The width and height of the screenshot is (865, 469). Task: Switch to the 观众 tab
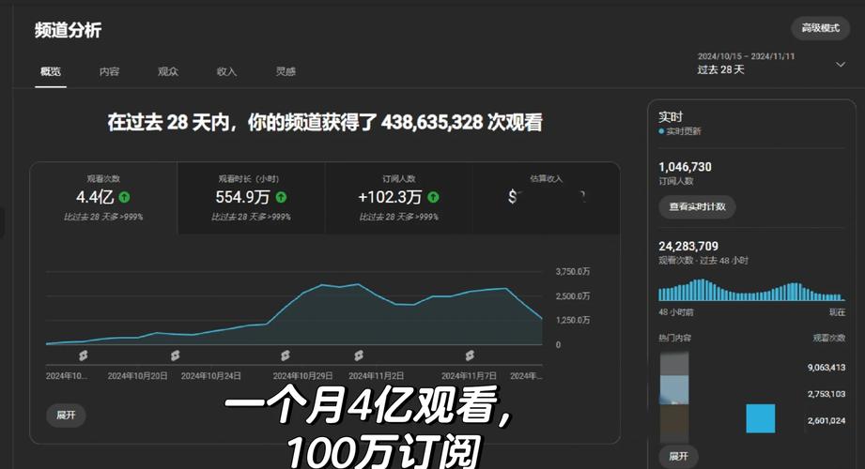click(168, 71)
